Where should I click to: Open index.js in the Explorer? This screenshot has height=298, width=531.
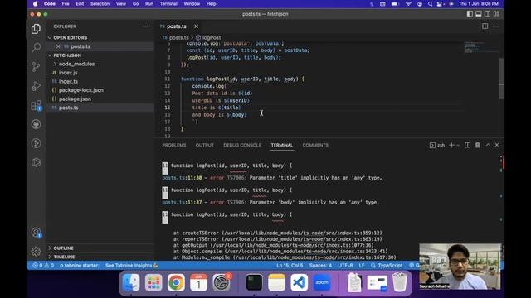68,73
